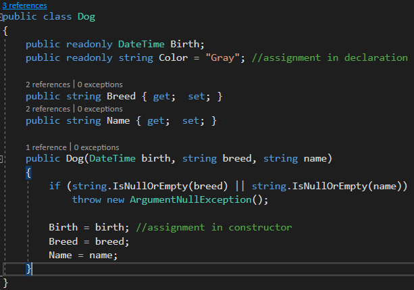This screenshot has width=414, height=290.
Task: Open "0 exceptions" CodeLens above Dog constructor
Action: 97,147
